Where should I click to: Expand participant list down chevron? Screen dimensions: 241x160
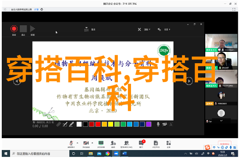coord(221,121)
